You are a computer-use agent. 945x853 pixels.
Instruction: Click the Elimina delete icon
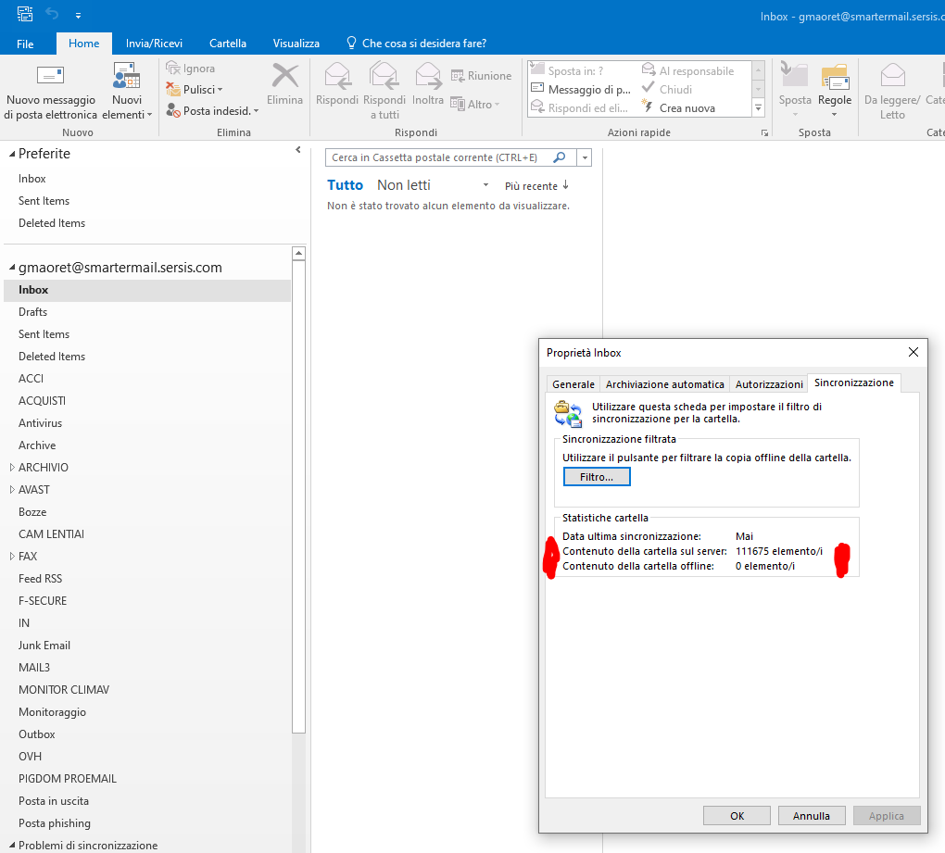click(284, 77)
